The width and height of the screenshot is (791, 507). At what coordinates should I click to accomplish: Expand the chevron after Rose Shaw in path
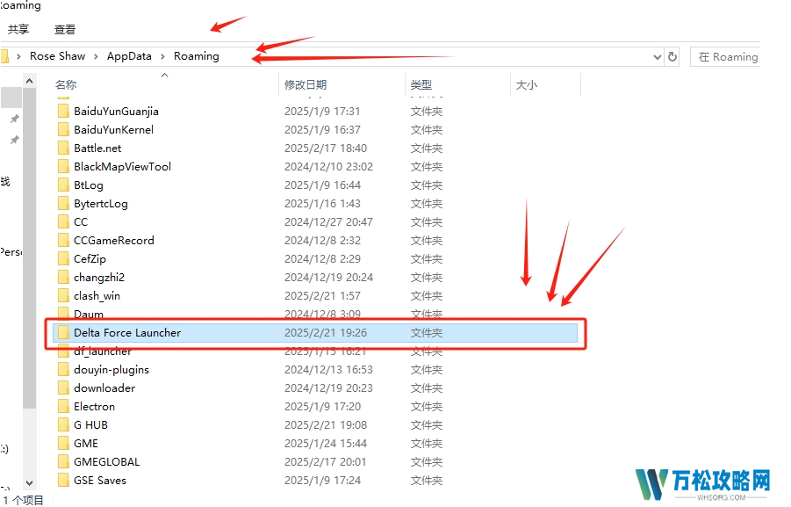[97, 56]
